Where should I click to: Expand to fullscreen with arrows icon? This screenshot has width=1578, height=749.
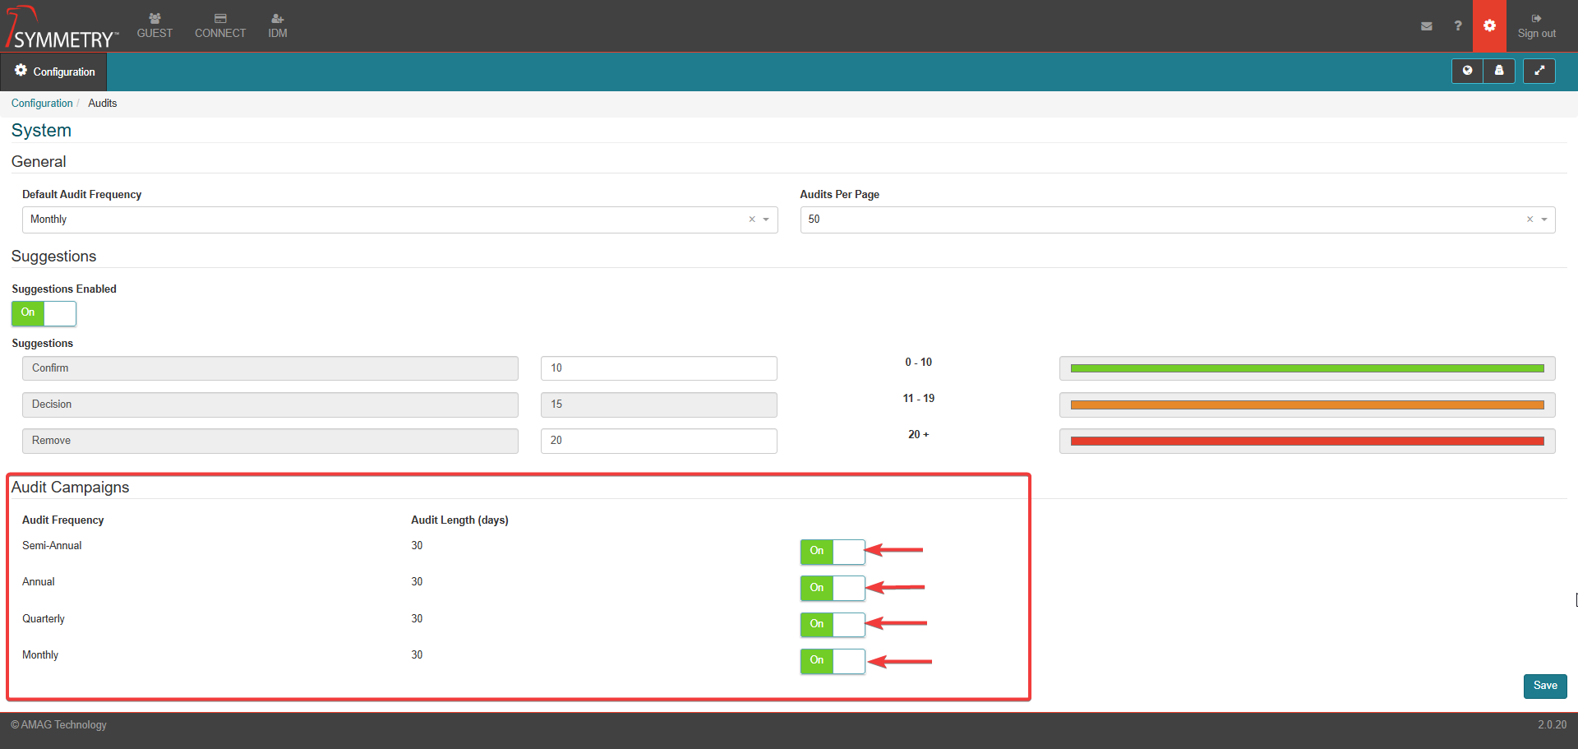(1539, 72)
